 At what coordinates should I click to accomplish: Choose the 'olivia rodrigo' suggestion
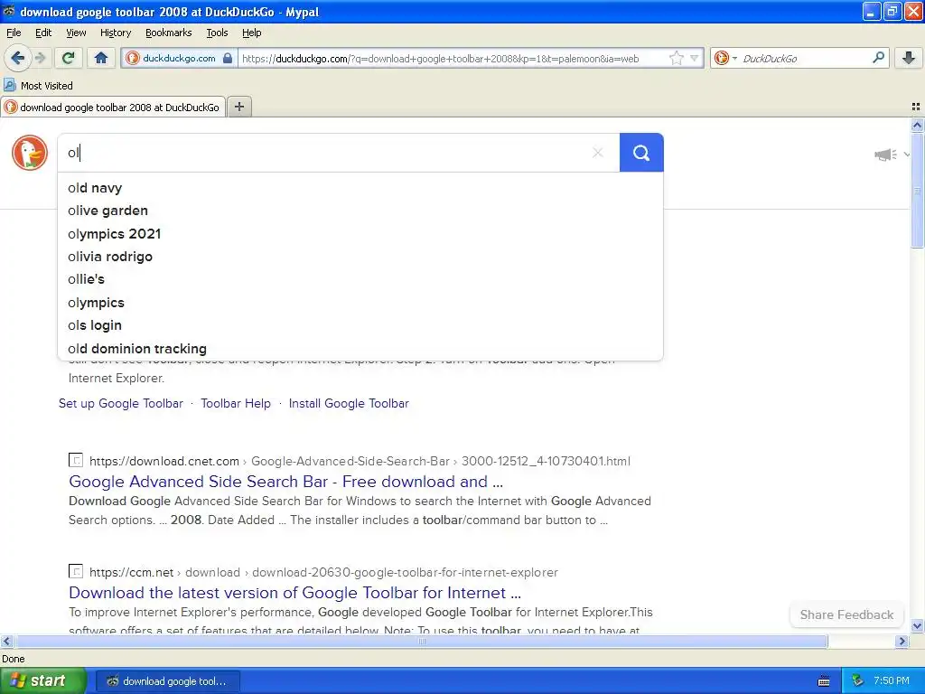point(360,257)
